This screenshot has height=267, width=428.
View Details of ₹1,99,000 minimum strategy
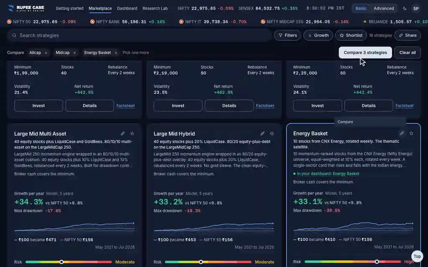pos(89,106)
